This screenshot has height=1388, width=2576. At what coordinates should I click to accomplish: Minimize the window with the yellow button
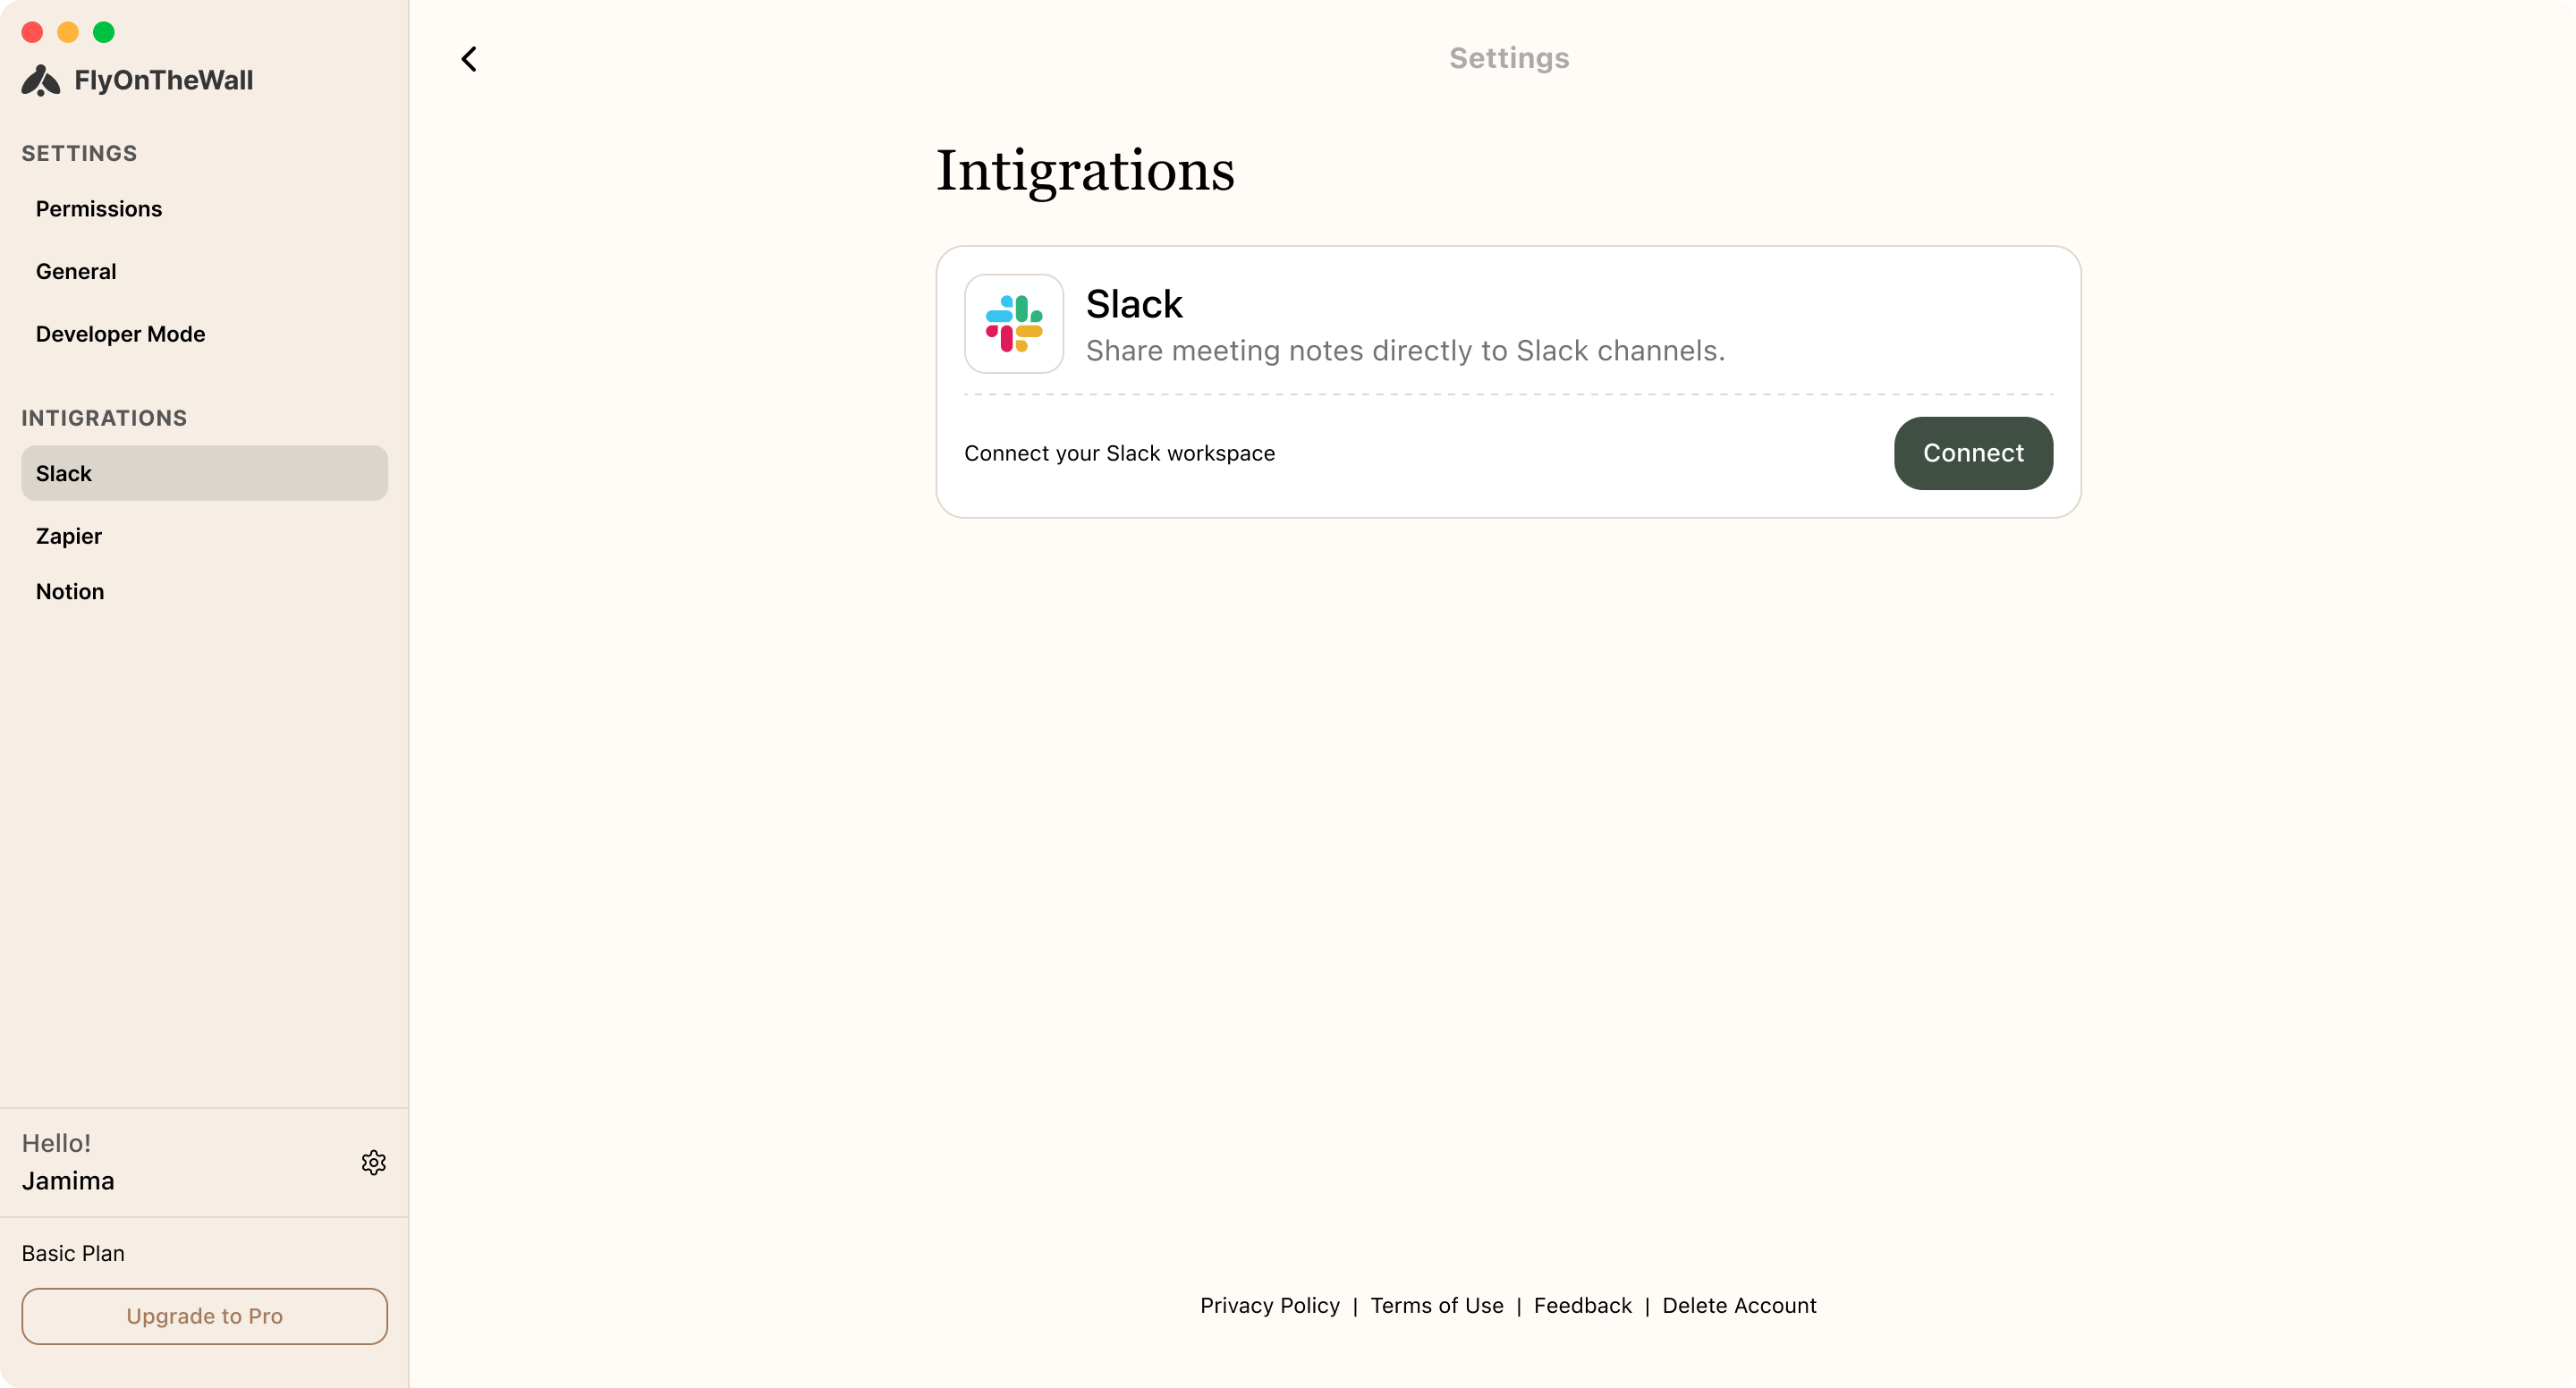pos(68,32)
